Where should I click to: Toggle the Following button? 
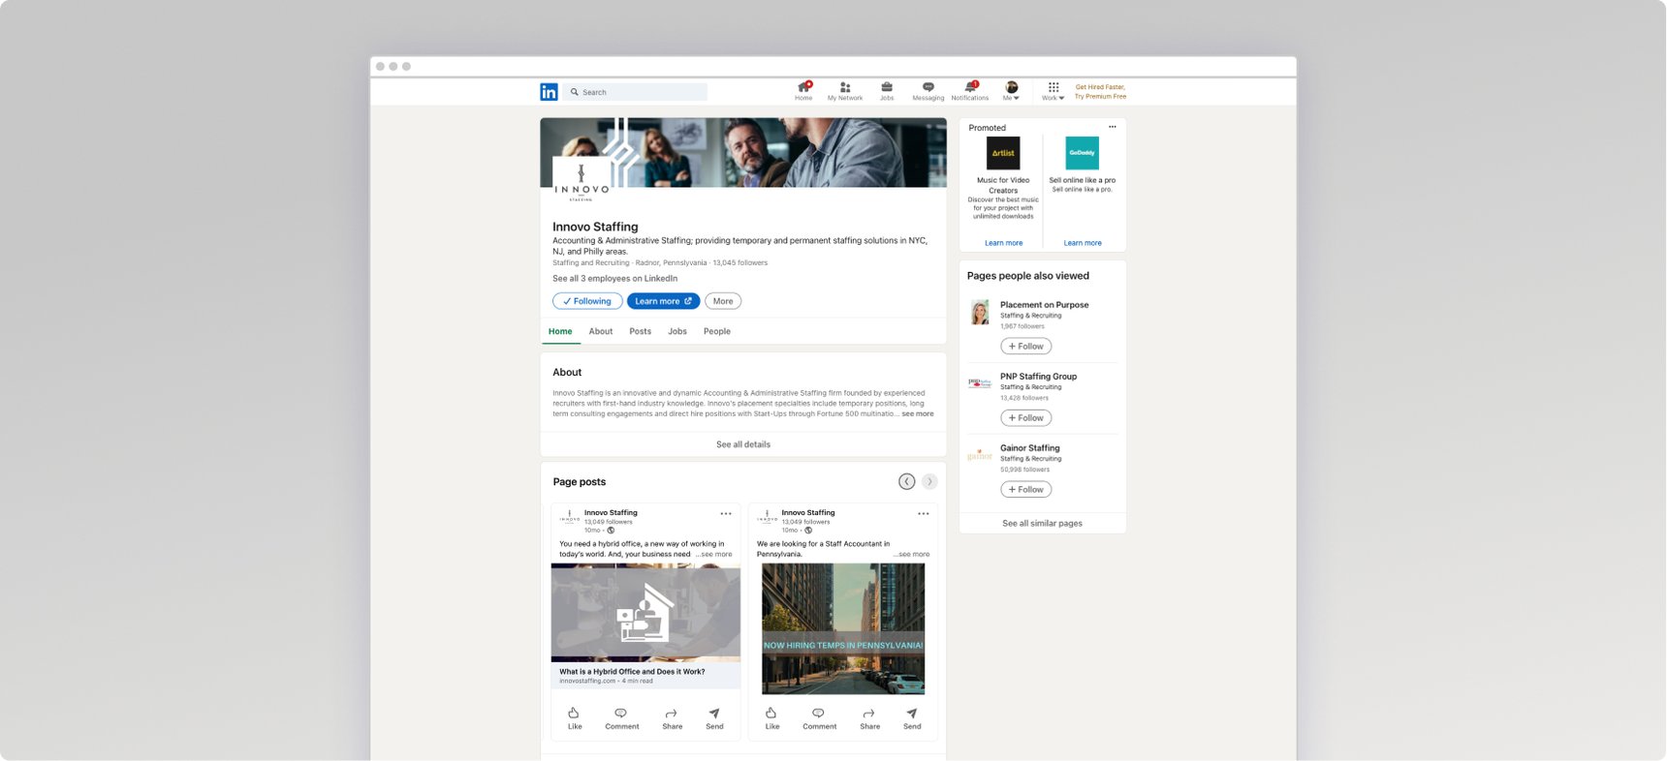[587, 301]
